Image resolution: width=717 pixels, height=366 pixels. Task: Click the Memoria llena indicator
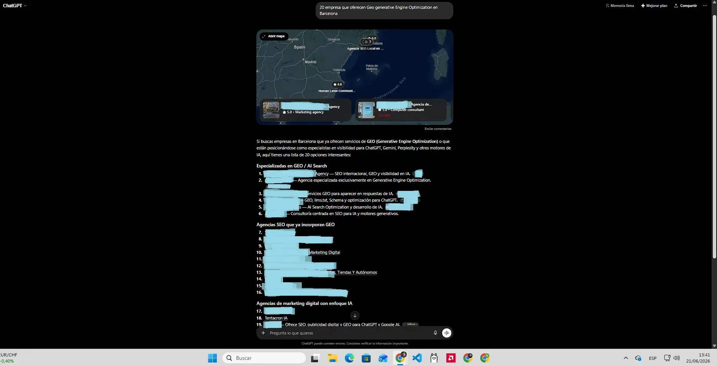(x=620, y=6)
